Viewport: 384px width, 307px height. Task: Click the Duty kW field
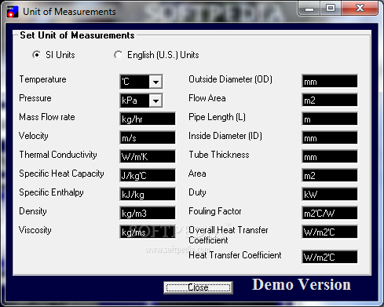(x=330, y=195)
